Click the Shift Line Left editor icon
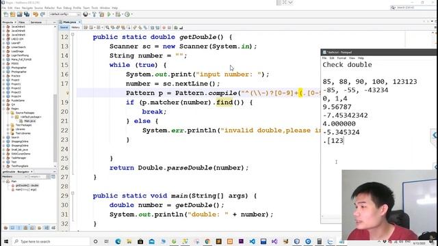Viewport: 438px width, 246px height. tap(152, 27)
